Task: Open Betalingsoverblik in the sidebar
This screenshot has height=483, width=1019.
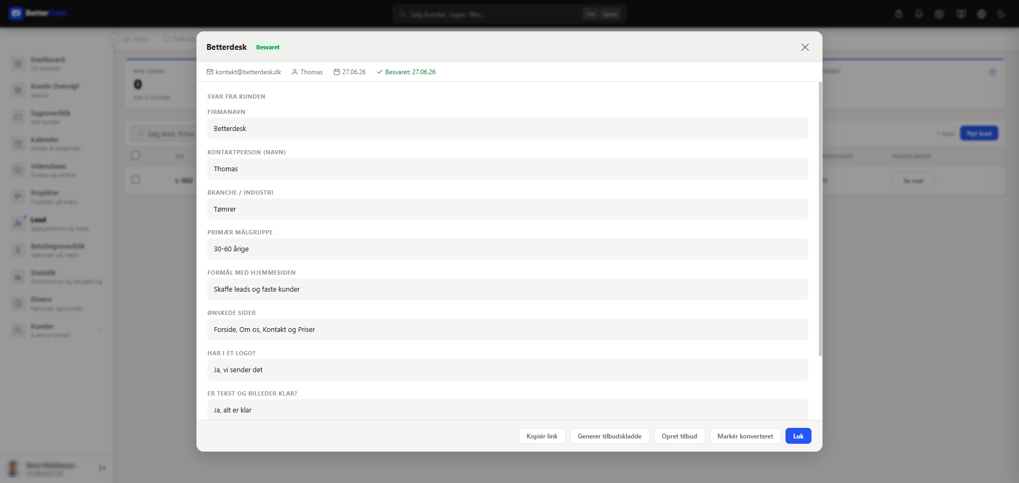Action: pos(56,250)
